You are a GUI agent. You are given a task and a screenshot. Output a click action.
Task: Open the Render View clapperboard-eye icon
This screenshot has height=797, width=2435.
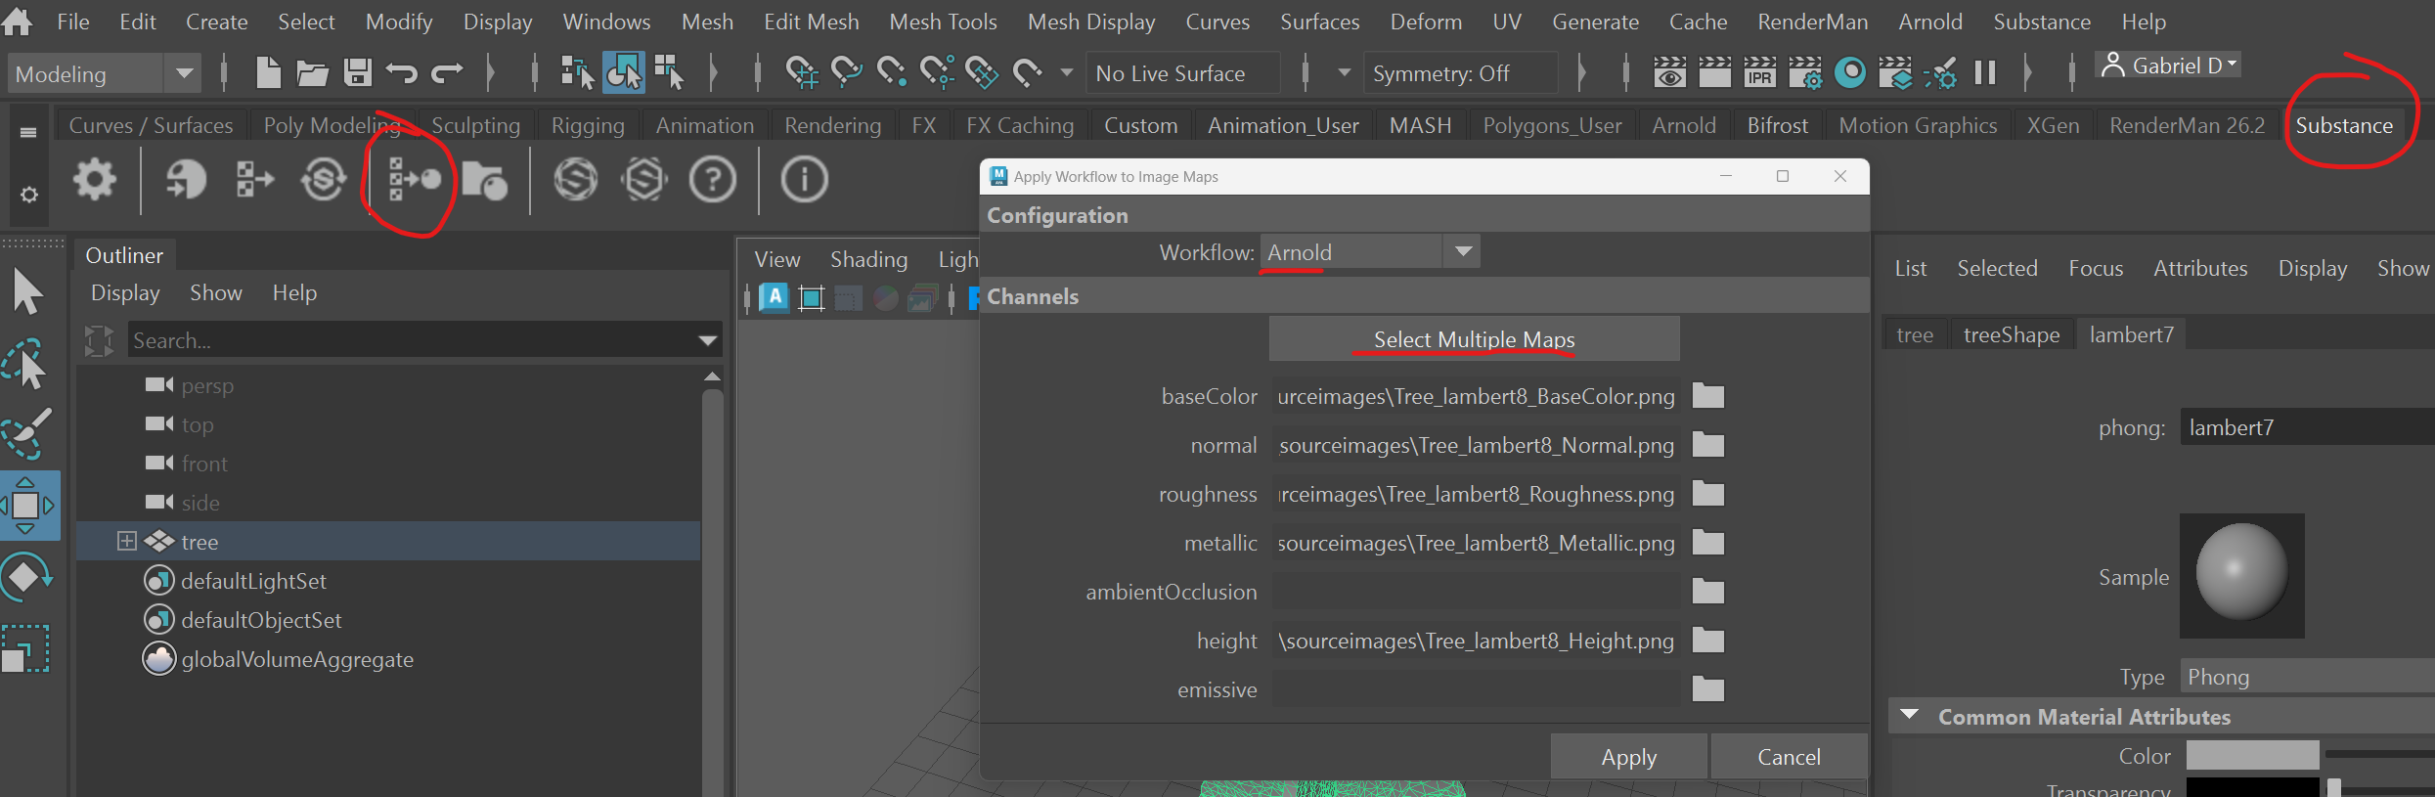click(x=1669, y=72)
